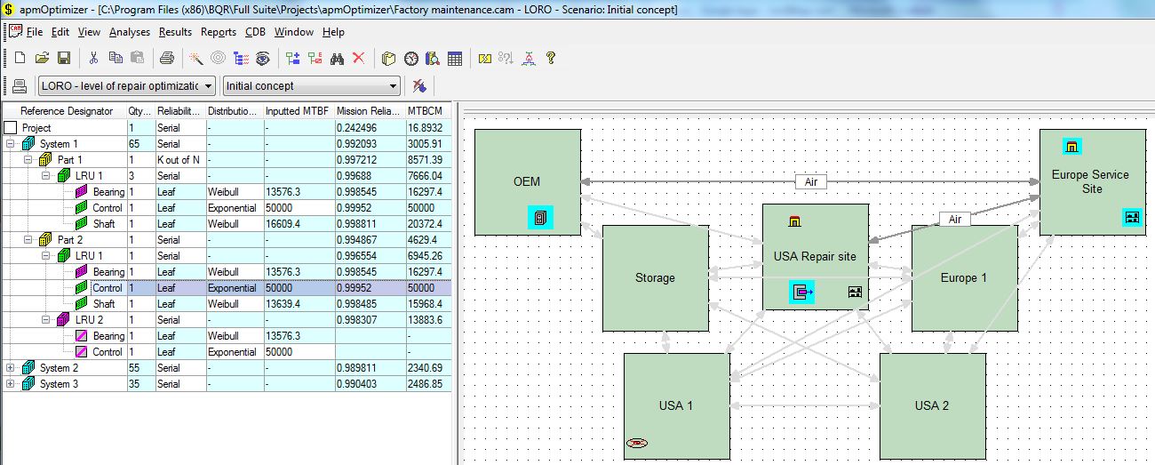This screenshot has height=465, width=1155.
Task: Click the printer icon on second toolbar row
Action: (20, 85)
